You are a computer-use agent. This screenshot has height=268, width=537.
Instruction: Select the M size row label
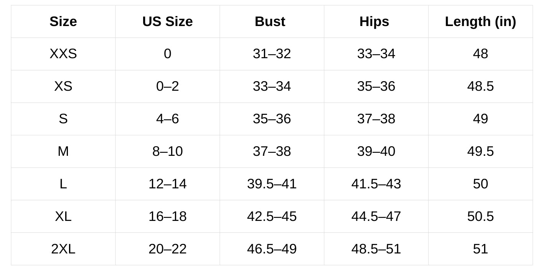coord(63,152)
